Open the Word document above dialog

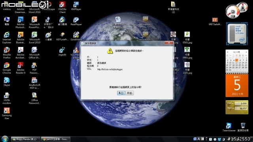click(x=118, y=22)
